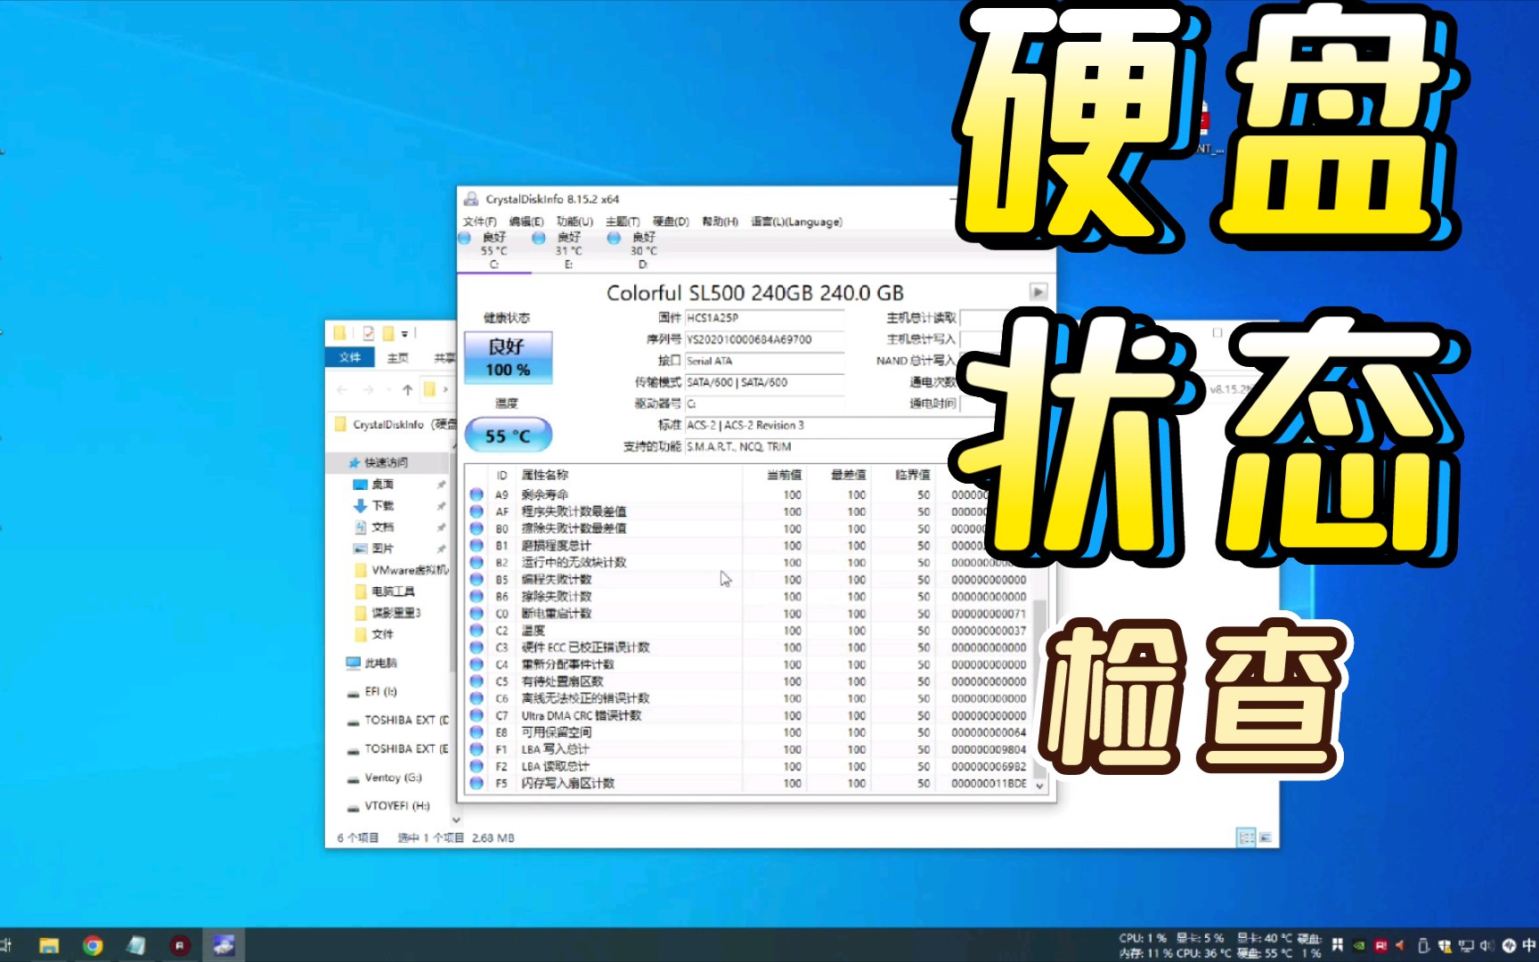Select the Ultra DMA CRC 错误计数 row
The width and height of the screenshot is (1539, 962).
pos(748,715)
